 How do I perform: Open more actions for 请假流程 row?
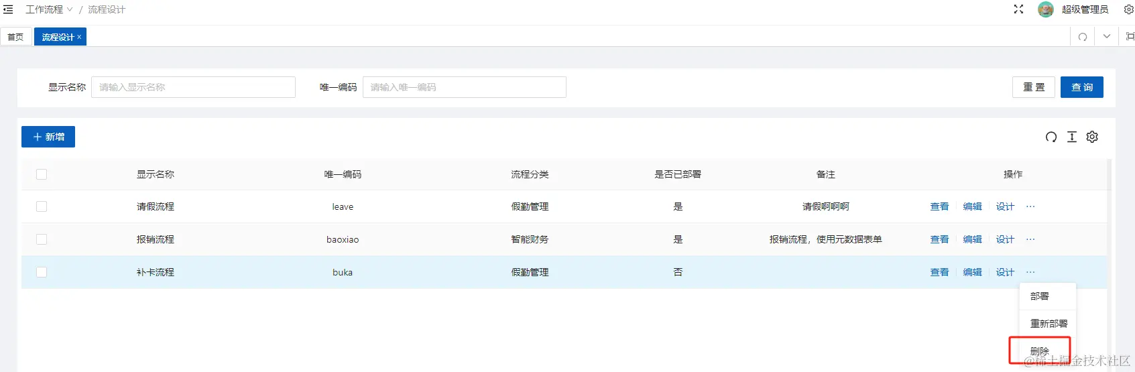[x=1030, y=206]
